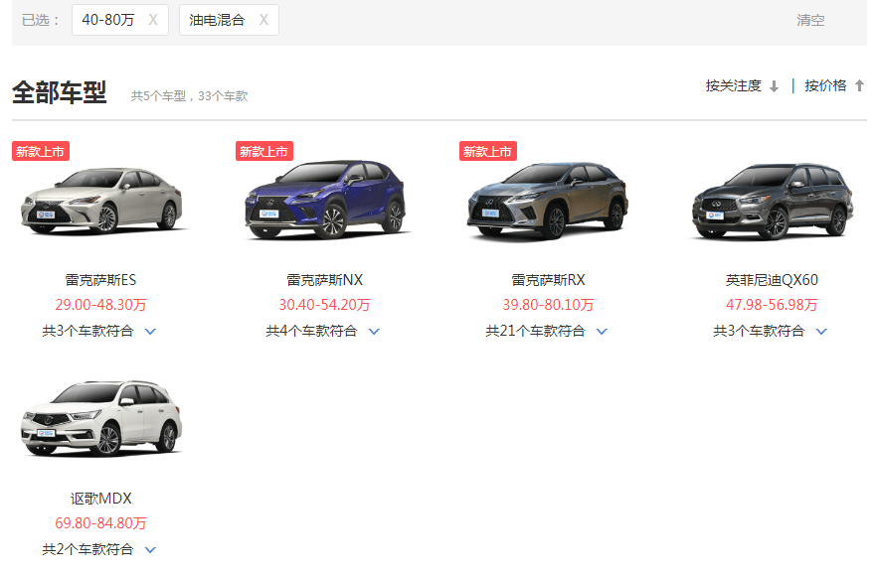Click the 英菲尼迪QX60 model name link
Screen dimensions: 874x578
772,280
